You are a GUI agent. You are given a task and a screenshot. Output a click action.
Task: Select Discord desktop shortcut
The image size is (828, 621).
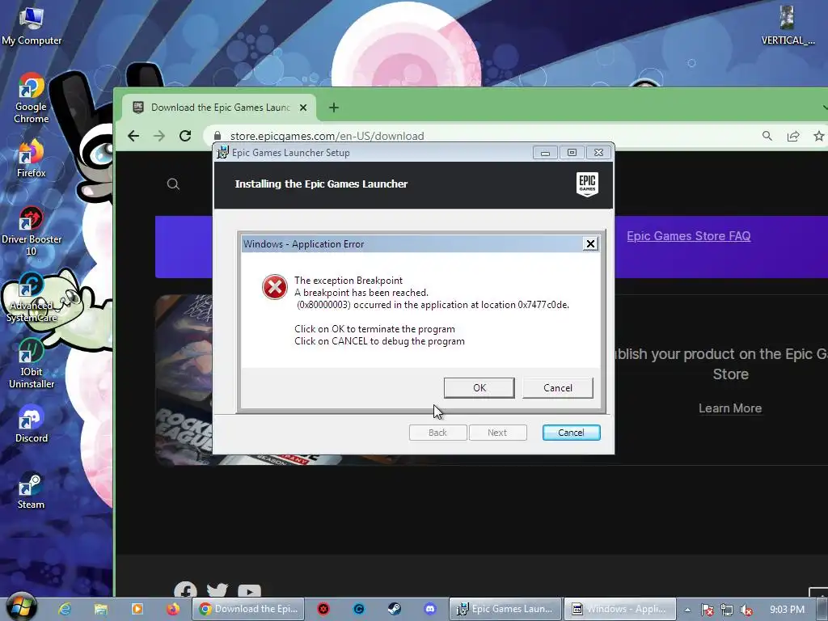tap(32, 424)
